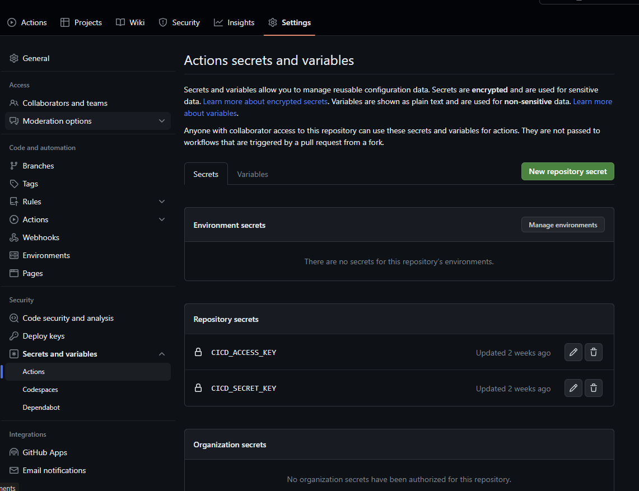Click the Rules icon in sidebar

[14, 202]
